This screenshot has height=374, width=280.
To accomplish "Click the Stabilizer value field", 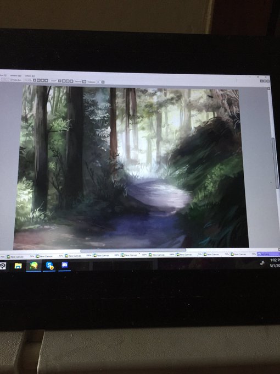I will [98, 82].
